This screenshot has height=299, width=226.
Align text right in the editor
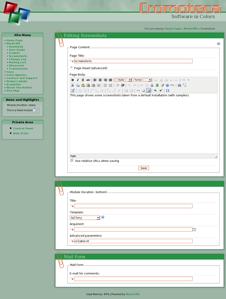tap(105, 80)
